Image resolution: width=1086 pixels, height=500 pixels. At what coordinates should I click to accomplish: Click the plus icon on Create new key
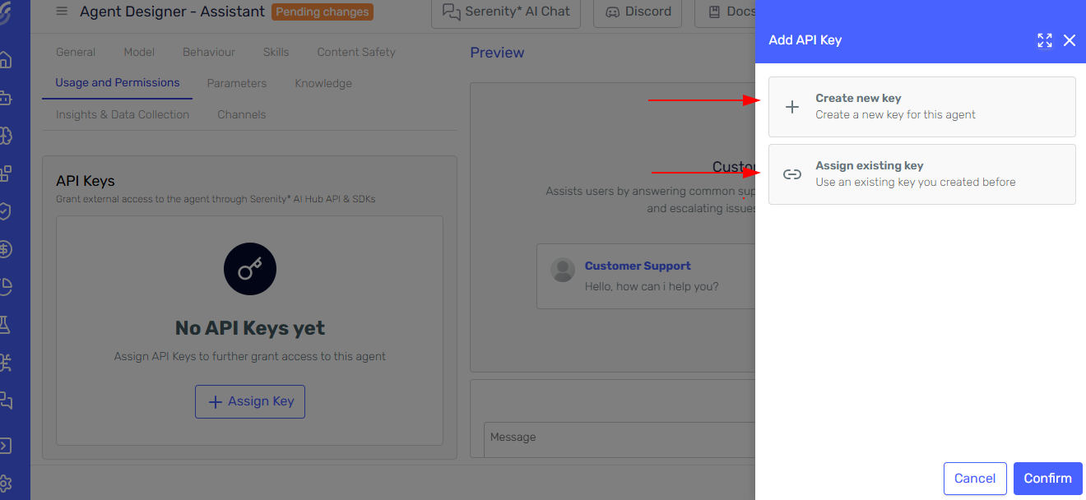point(792,107)
